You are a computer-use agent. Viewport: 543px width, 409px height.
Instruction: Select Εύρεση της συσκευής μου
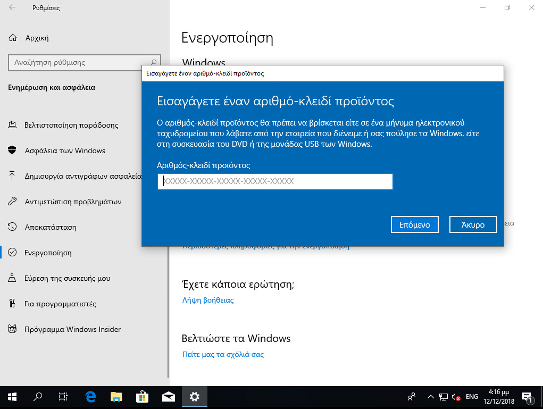(68, 279)
